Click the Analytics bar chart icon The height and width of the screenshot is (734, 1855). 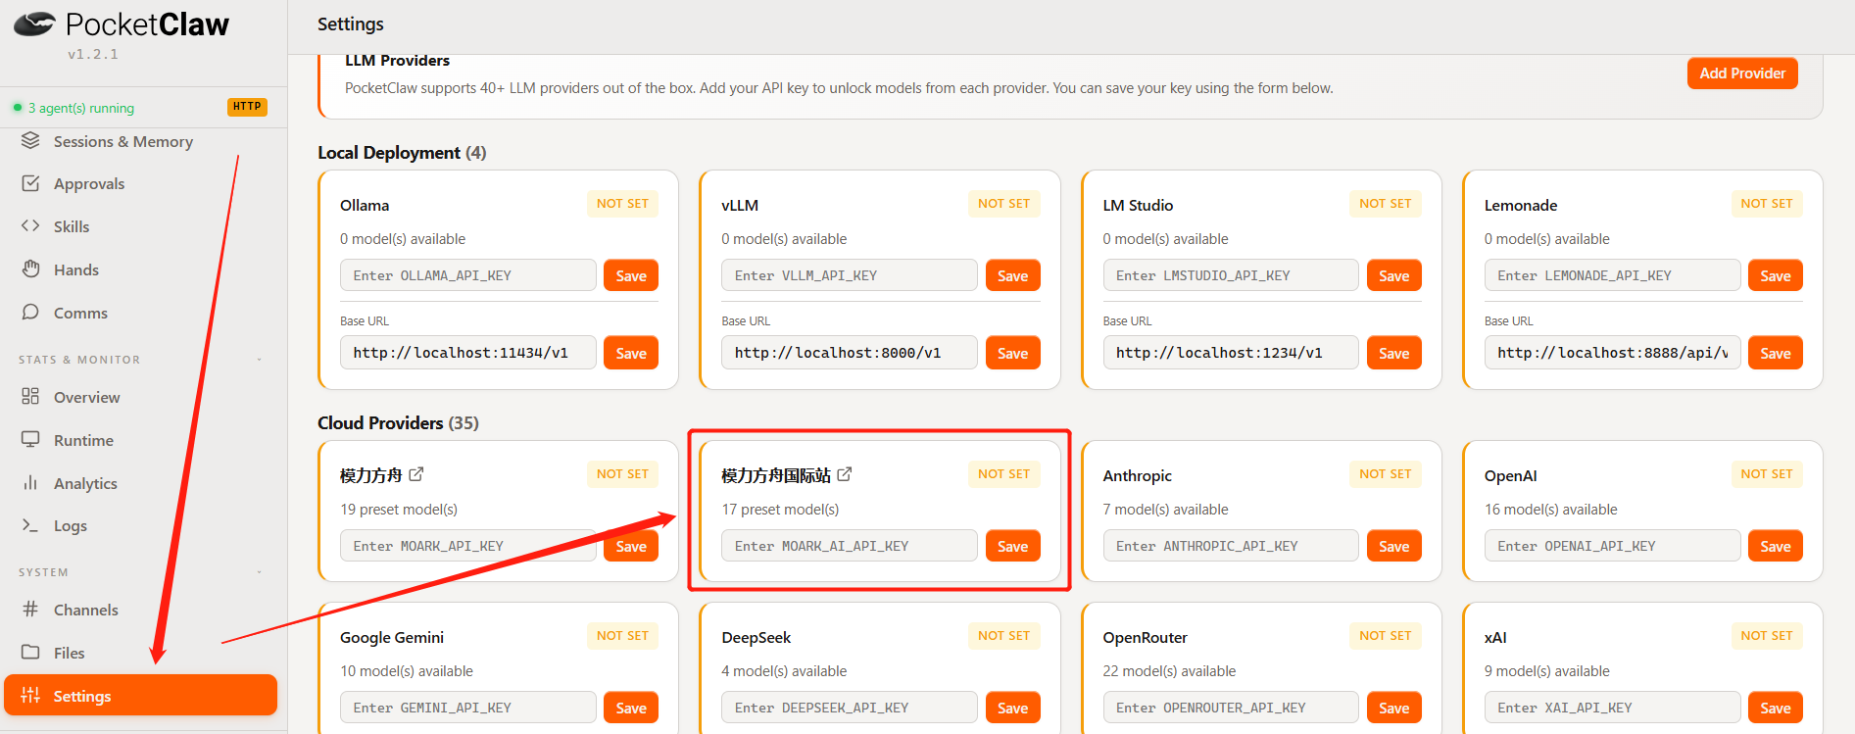coord(30,482)
